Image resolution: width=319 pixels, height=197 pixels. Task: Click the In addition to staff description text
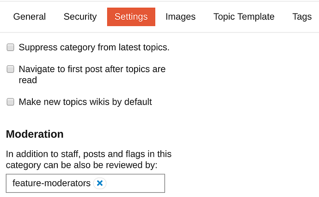[x=89, y=154]
